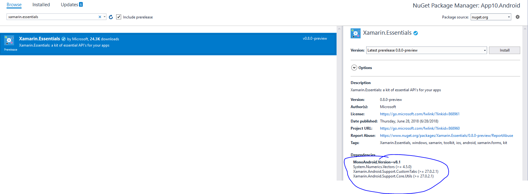This screenshot has height=194, width=528.
Task: Click the Date published value
Action: (x=409, y=121)
